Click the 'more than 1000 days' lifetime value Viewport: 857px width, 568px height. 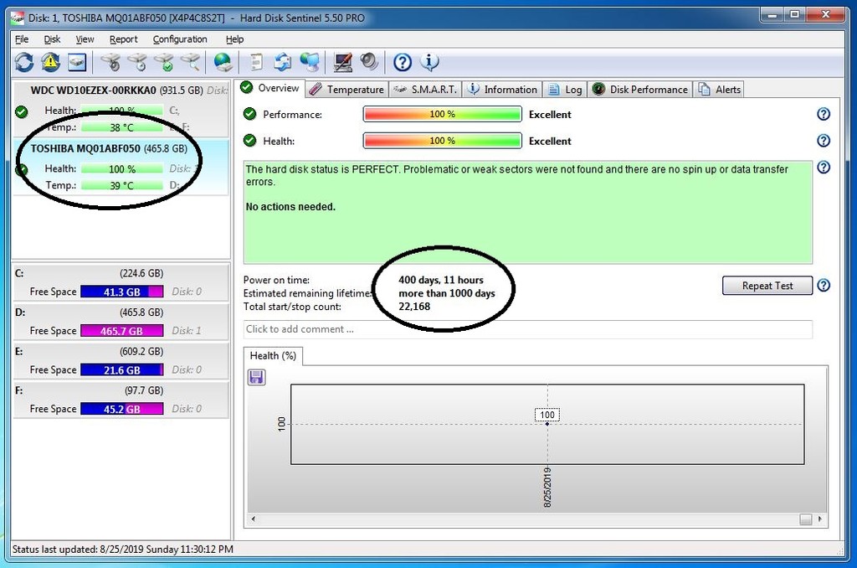[x=447, y=293]
